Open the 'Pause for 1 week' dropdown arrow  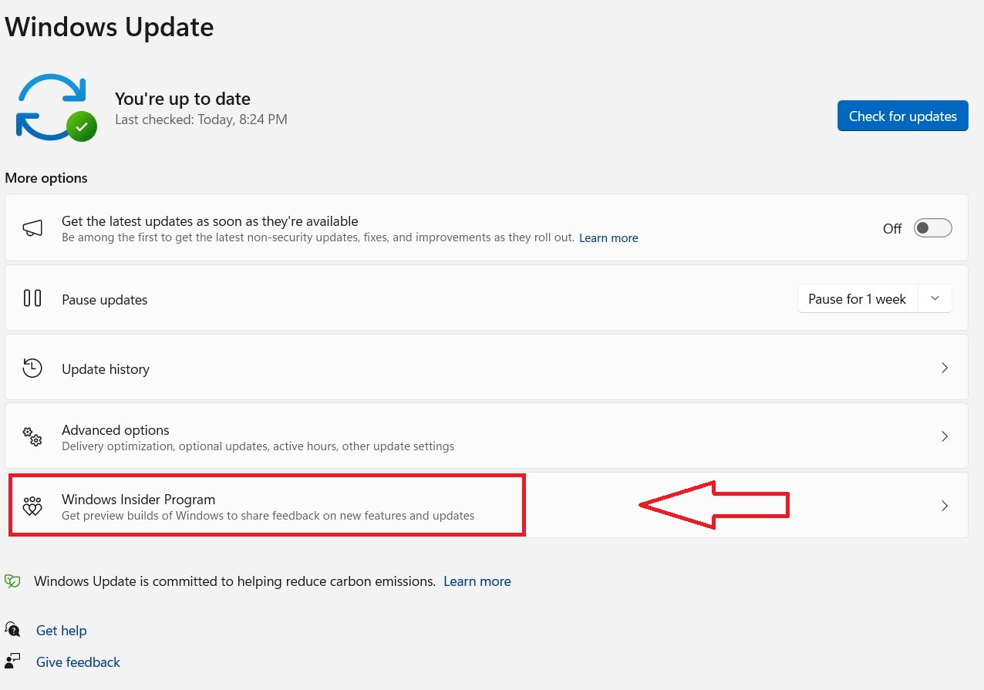935,298
